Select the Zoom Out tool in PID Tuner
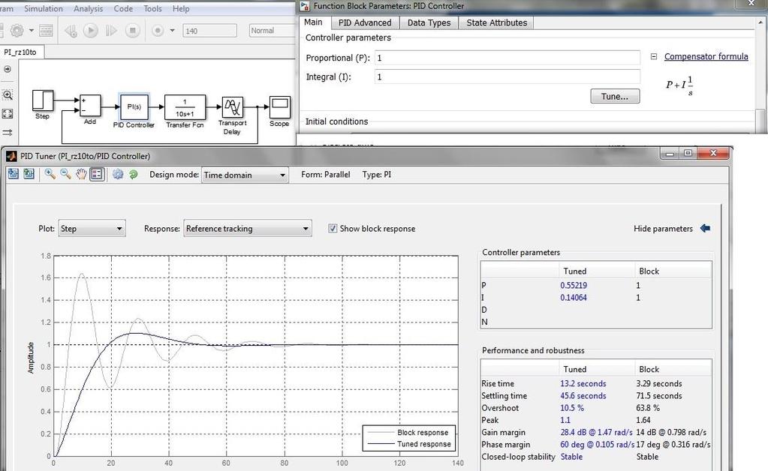 tap(65, 174)
